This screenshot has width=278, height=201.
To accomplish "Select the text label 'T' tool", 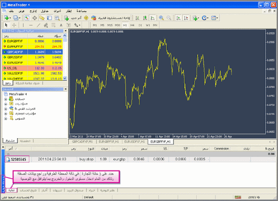I will (69, 25).
